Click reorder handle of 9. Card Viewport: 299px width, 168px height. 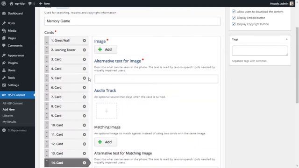(x=47, y=116)
